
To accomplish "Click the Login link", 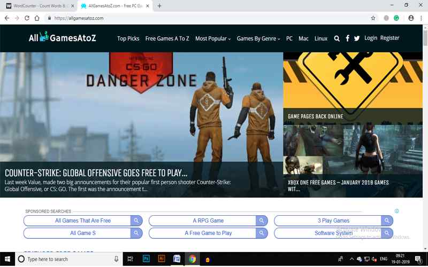I will [371, 38].
